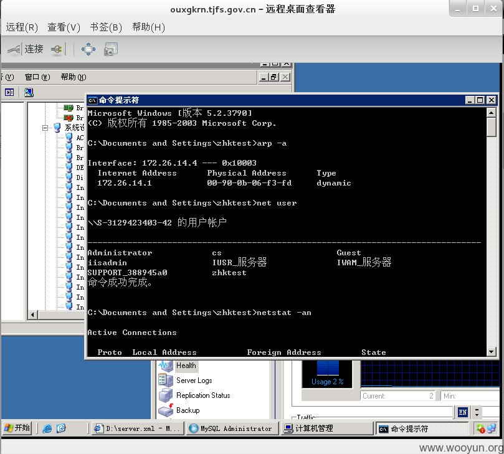Click the second quick launch icon
Image resolution: width=504 pixels, height=454 pixels.
coord(61,428)
